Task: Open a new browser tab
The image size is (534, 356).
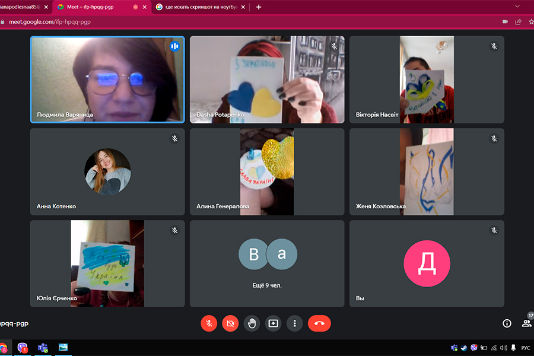Action: [x=259, y=7]
